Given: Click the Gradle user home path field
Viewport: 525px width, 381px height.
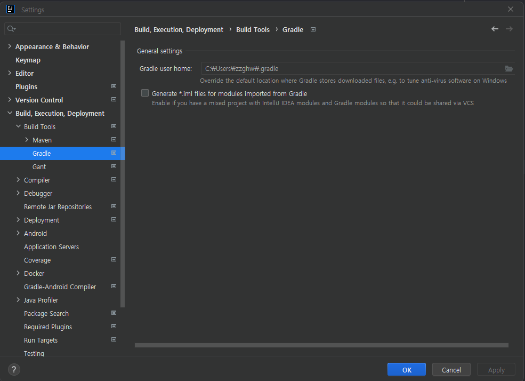Looking at the screenshot, I should point(352,68).
